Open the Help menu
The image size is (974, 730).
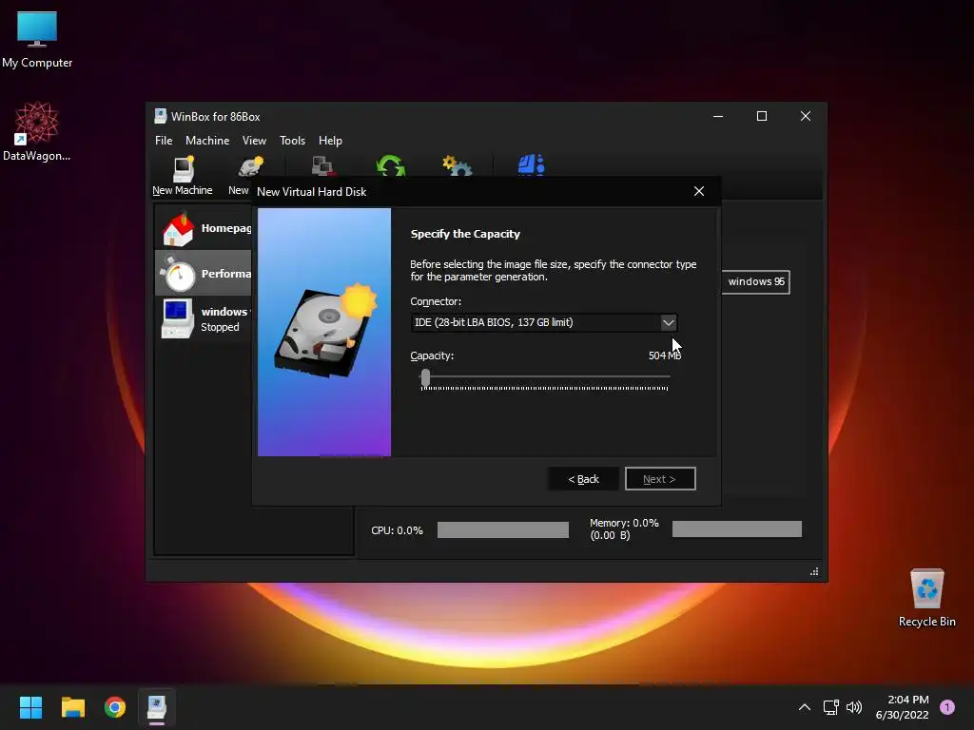pos(330,141)
